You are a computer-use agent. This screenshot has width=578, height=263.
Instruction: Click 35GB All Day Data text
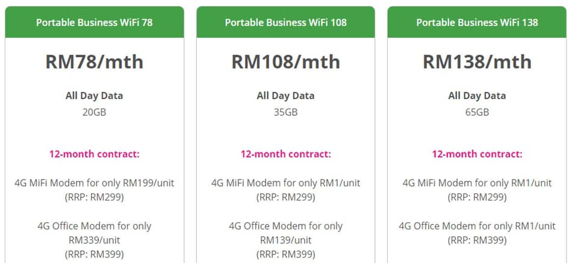point(285,112)
